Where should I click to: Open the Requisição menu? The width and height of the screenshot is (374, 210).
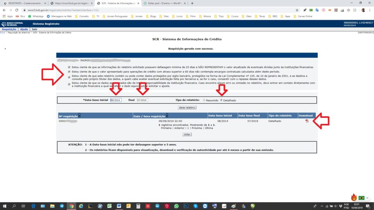click(x=9, y=29)
